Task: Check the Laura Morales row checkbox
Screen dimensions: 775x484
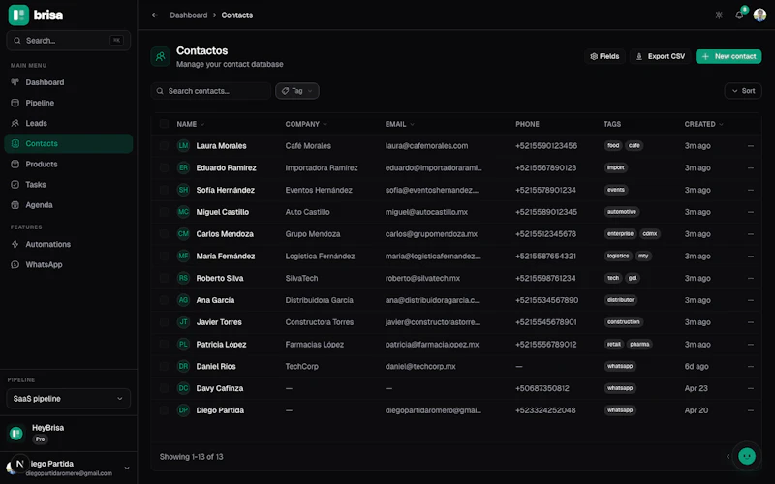Action: 164,146
